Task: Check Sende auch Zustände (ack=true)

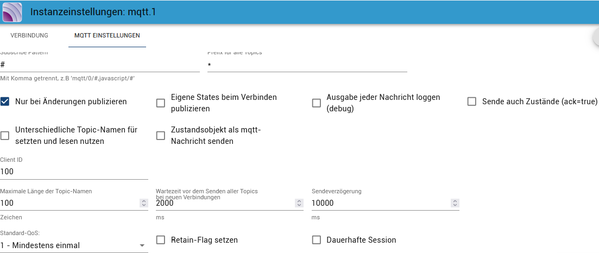Action: coord(472,102)
